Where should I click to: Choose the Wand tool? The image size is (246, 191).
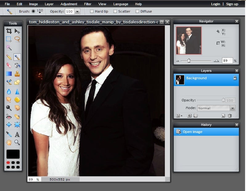pos(9,47)
